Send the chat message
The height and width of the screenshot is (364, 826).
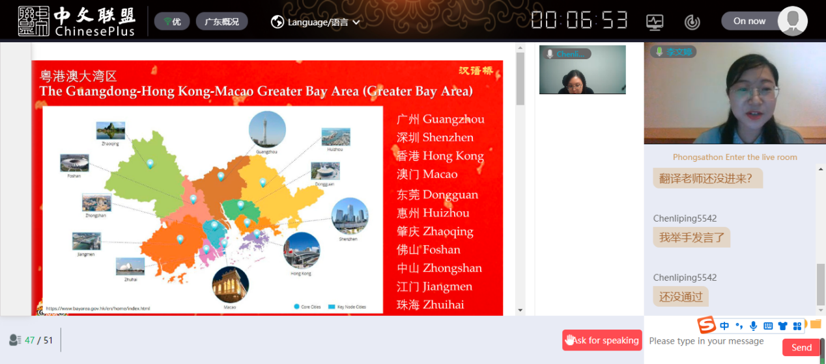(x=801, y=348)
